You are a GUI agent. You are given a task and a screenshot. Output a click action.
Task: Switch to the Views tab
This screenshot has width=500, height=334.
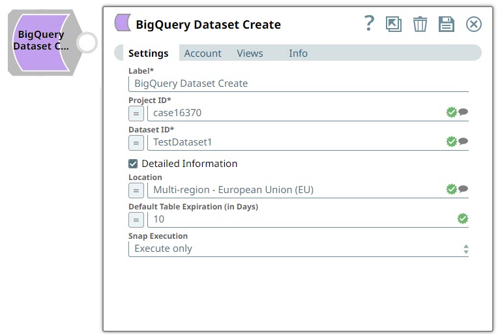(250, 53)
